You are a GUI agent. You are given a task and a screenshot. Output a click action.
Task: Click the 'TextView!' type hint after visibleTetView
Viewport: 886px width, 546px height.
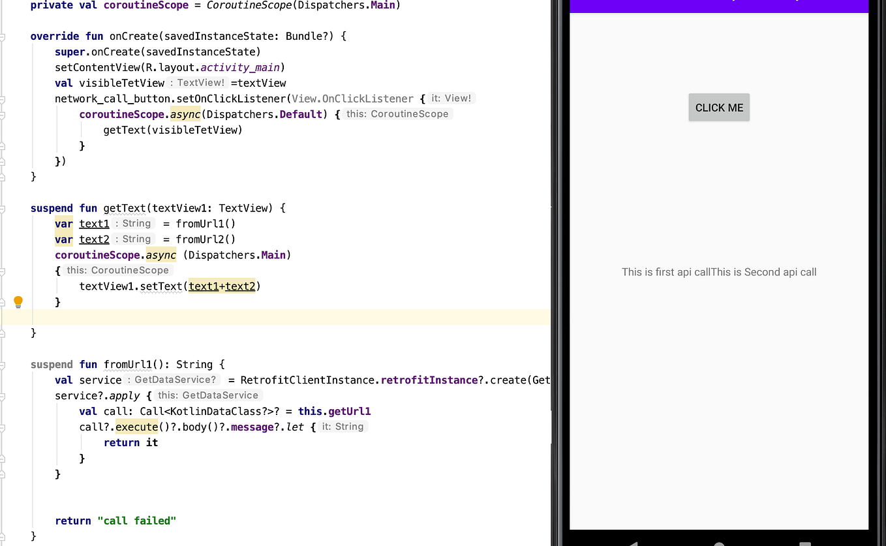[x=198, y=83]
